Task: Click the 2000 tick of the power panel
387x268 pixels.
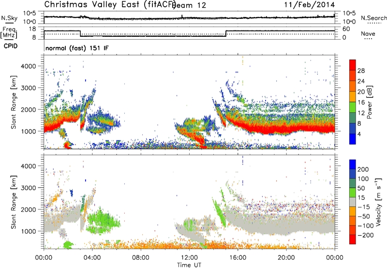Action: (29, 109)
